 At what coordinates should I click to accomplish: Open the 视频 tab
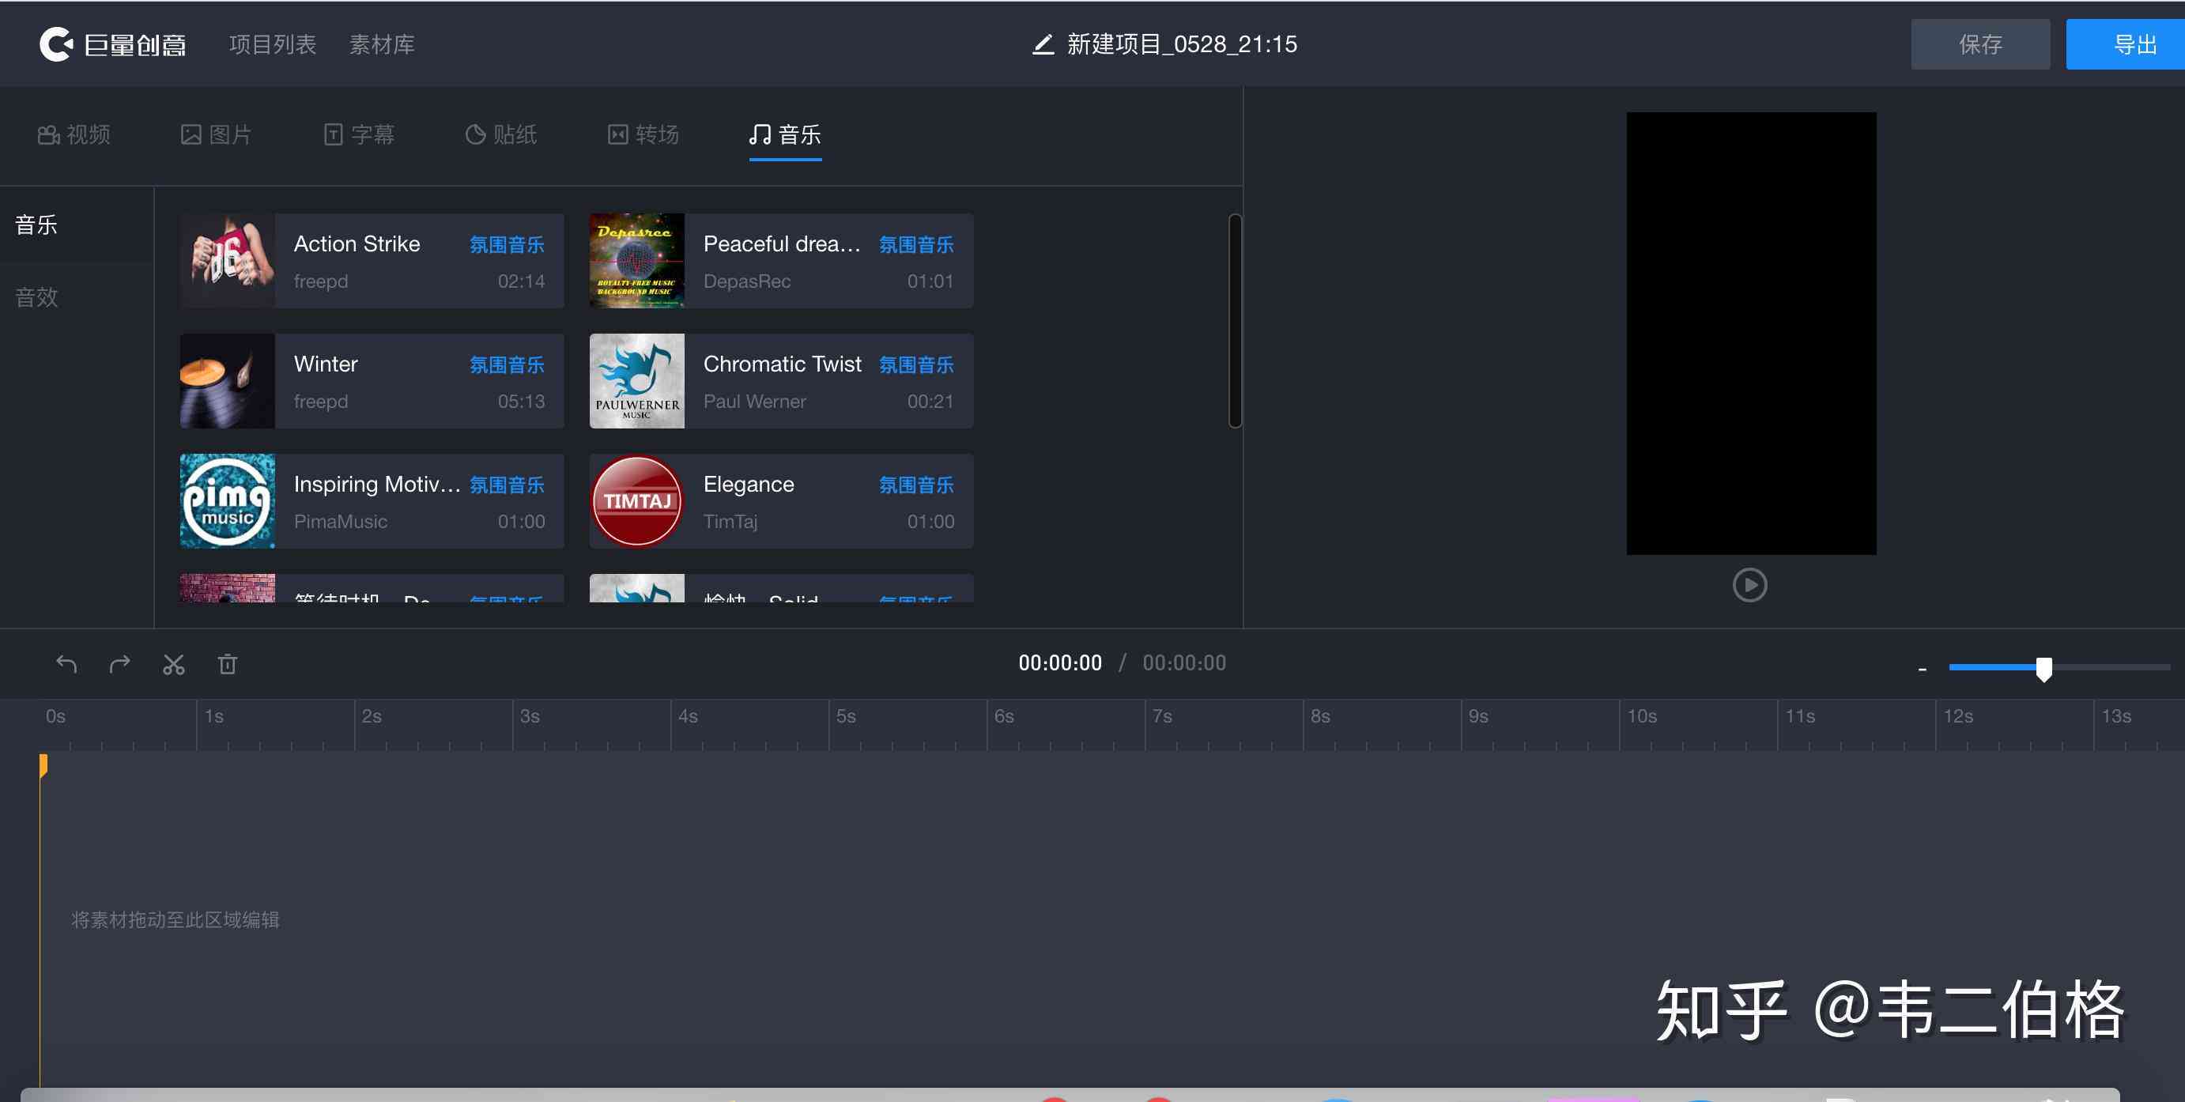(74, 135)
